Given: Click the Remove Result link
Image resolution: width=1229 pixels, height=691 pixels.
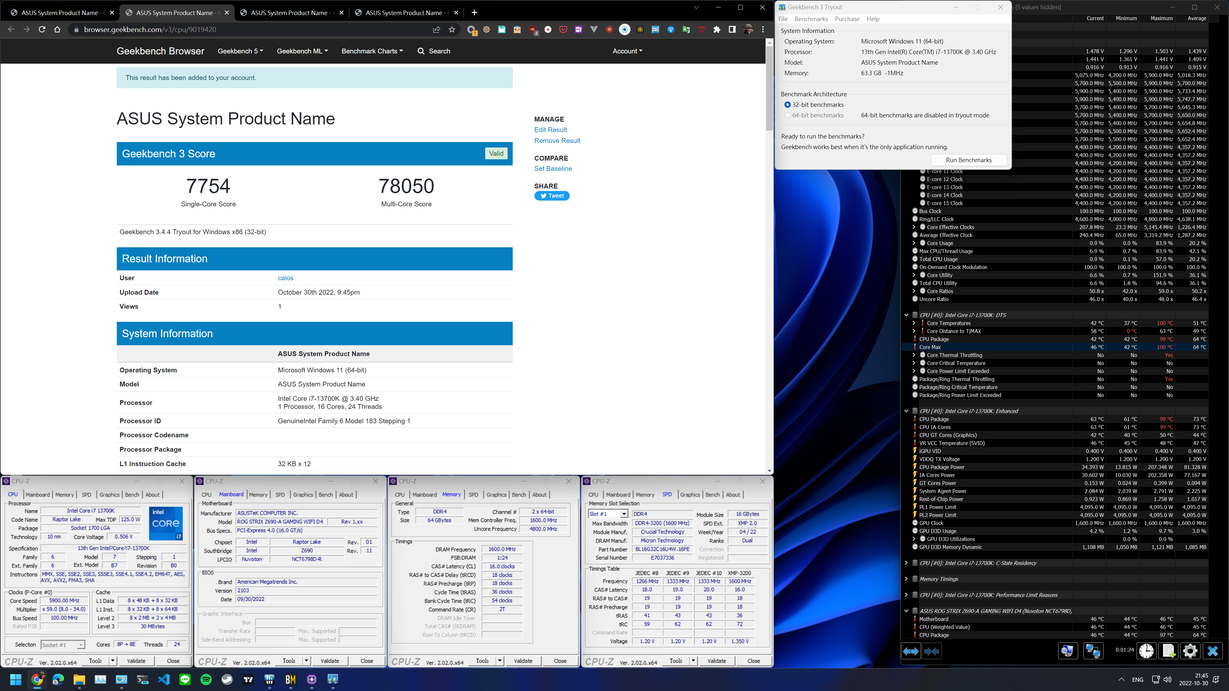Looking at the screenshot, I should (x=557, y=141).
